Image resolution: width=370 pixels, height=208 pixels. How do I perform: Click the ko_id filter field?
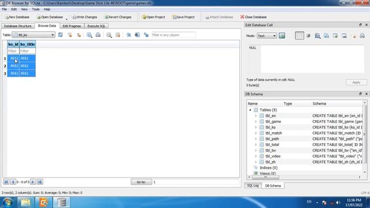13,51
